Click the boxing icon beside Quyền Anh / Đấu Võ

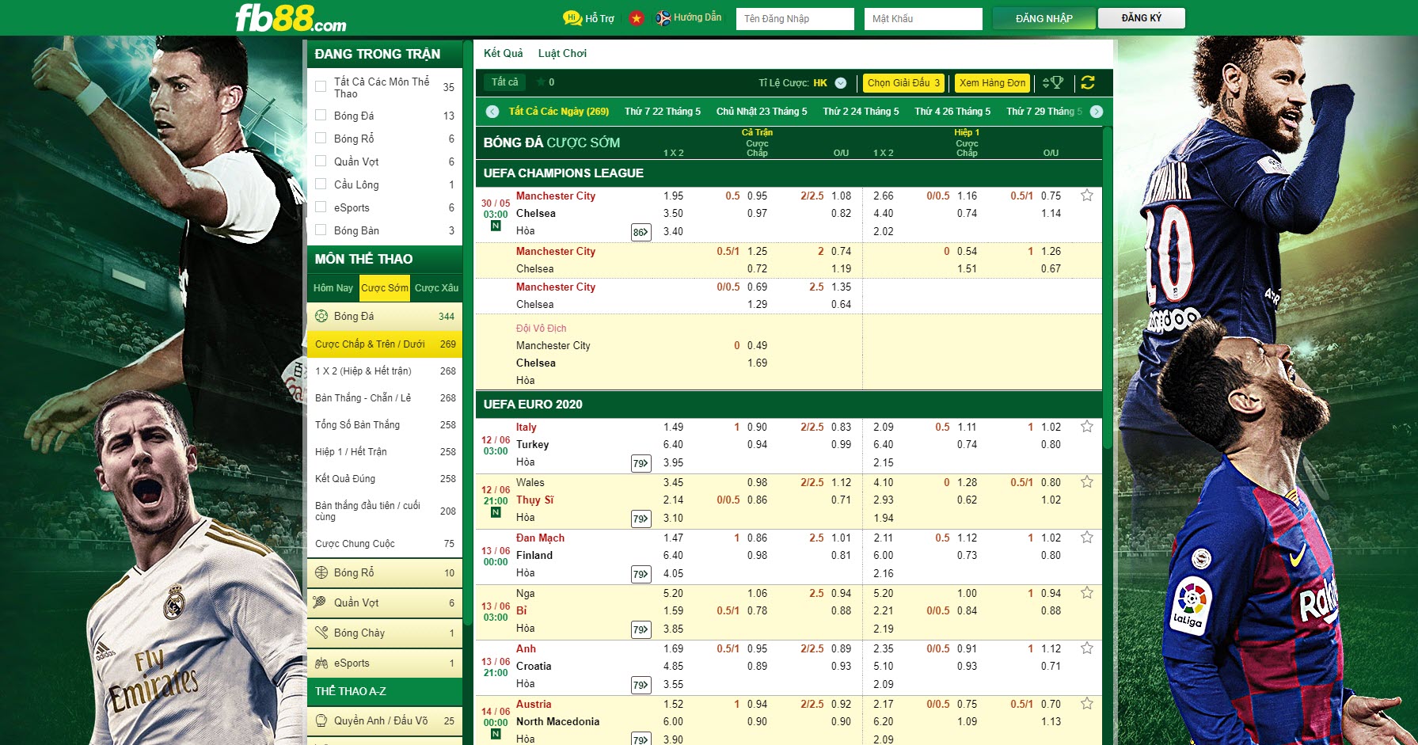point(321,720)
